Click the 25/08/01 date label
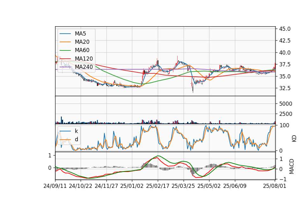The height and width of the screenshot is (219, 306). pyautogui.click(x=274, y=186)
